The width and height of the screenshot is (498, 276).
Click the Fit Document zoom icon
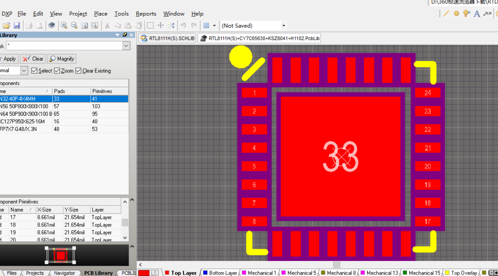pos(84,26)
